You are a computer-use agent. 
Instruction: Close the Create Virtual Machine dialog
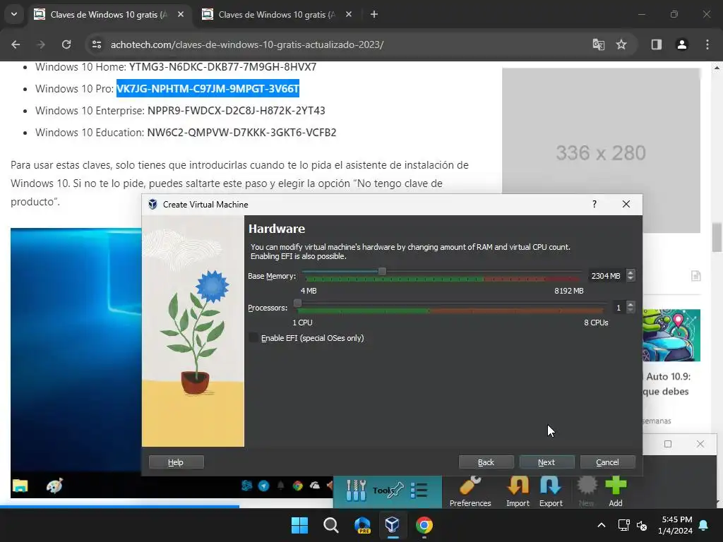tap(626, 204)
